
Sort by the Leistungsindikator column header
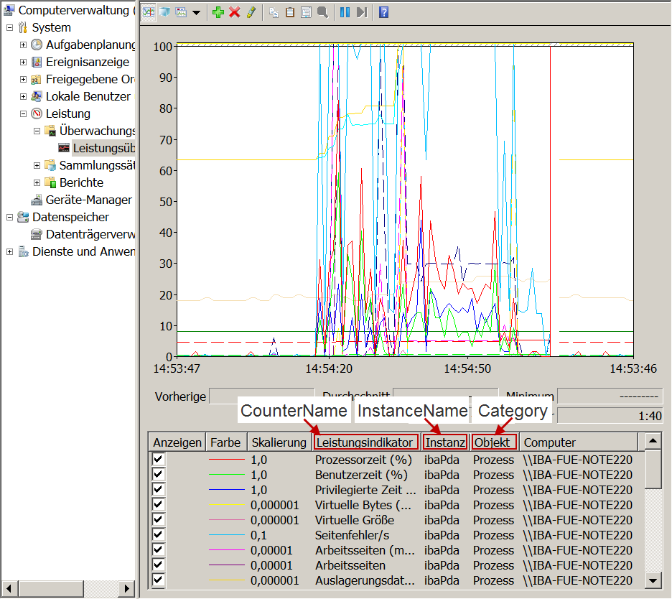pos(365,442)
